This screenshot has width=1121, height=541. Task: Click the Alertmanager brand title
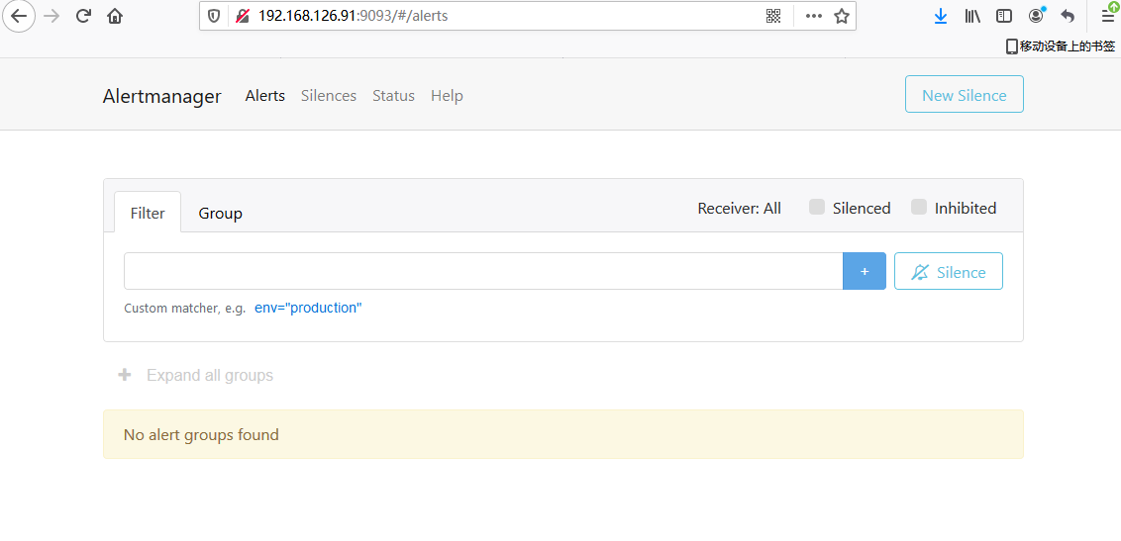pos(162,96)
